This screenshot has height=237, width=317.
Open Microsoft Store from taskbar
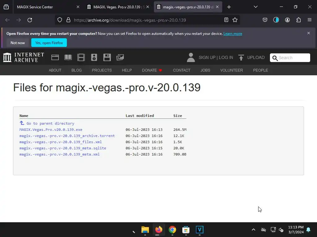coord(186,230)
